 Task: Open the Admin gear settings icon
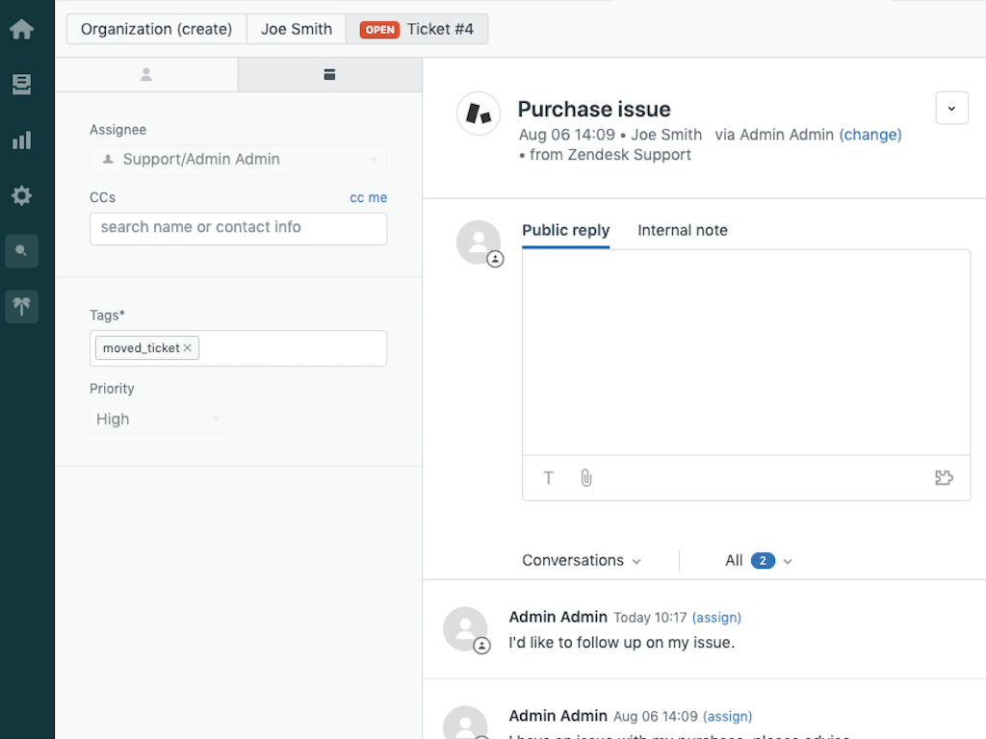[21, 195]
